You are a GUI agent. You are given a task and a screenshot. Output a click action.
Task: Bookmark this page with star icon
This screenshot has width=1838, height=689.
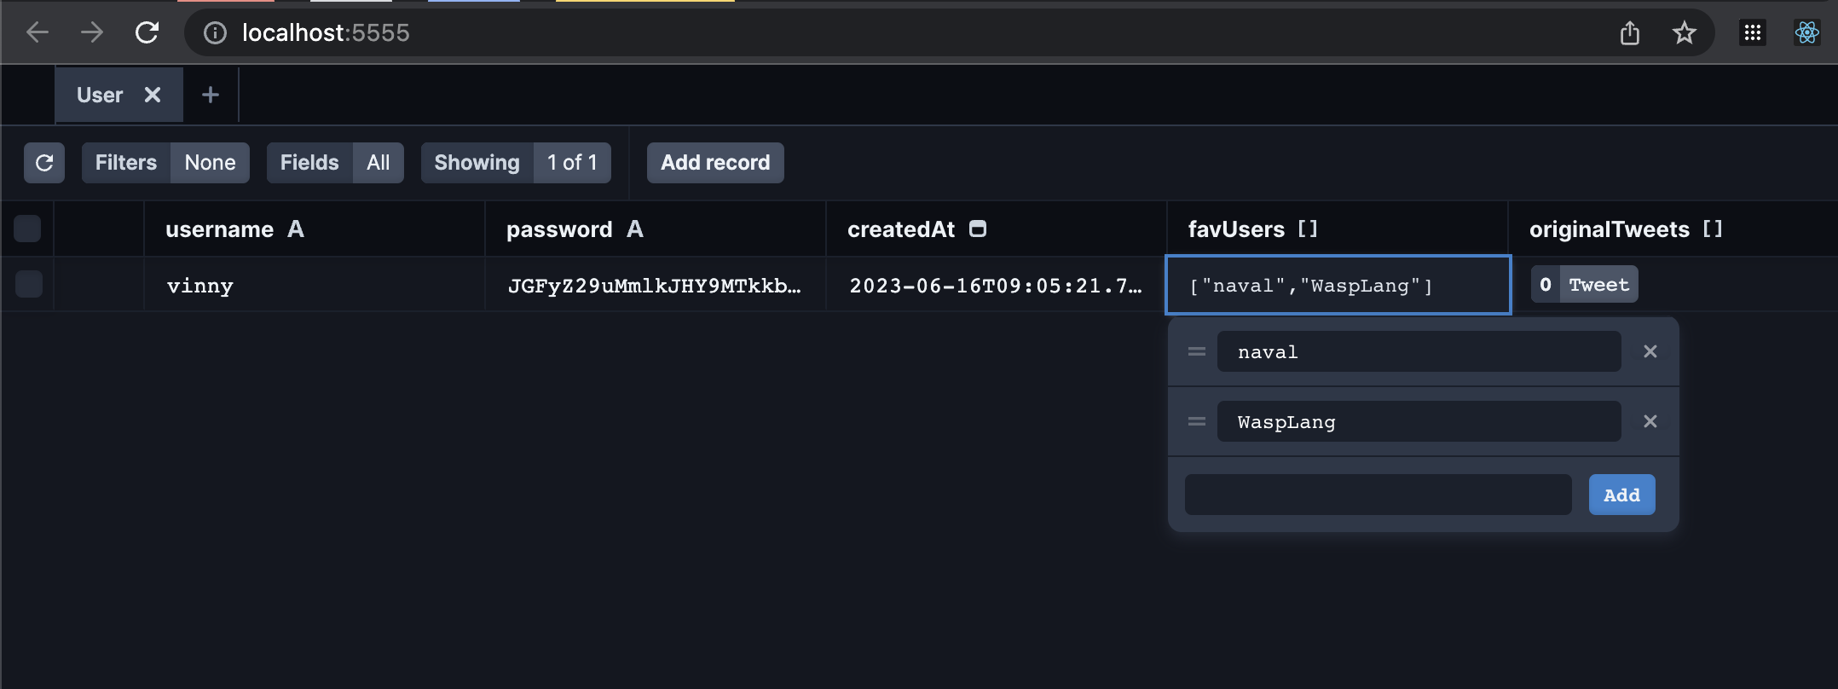(x=1684, y=33)
